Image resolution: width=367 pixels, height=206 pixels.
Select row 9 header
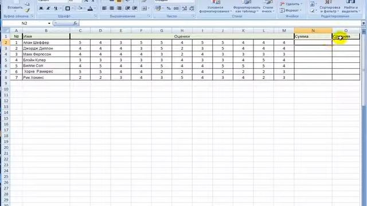(x=6, y=84)
